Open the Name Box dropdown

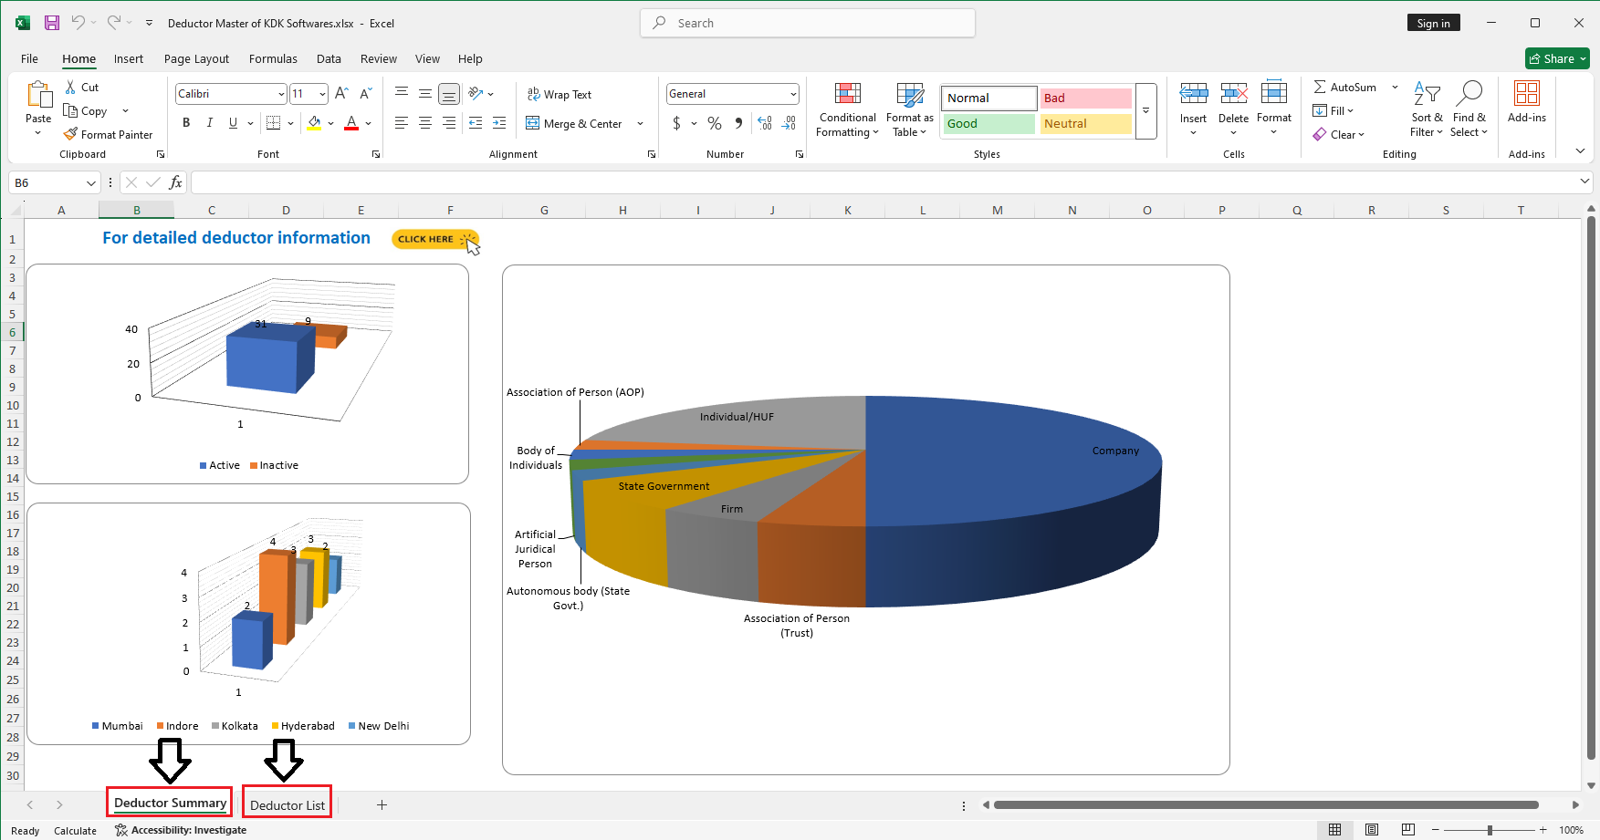(x=90, y=182)
